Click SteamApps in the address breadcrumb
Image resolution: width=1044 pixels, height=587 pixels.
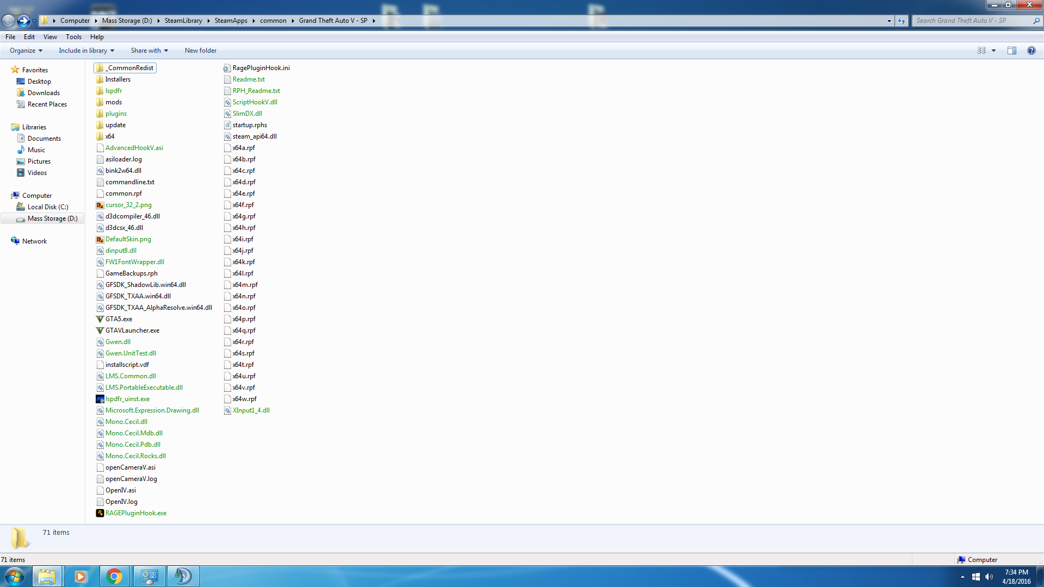click(231, 21)
